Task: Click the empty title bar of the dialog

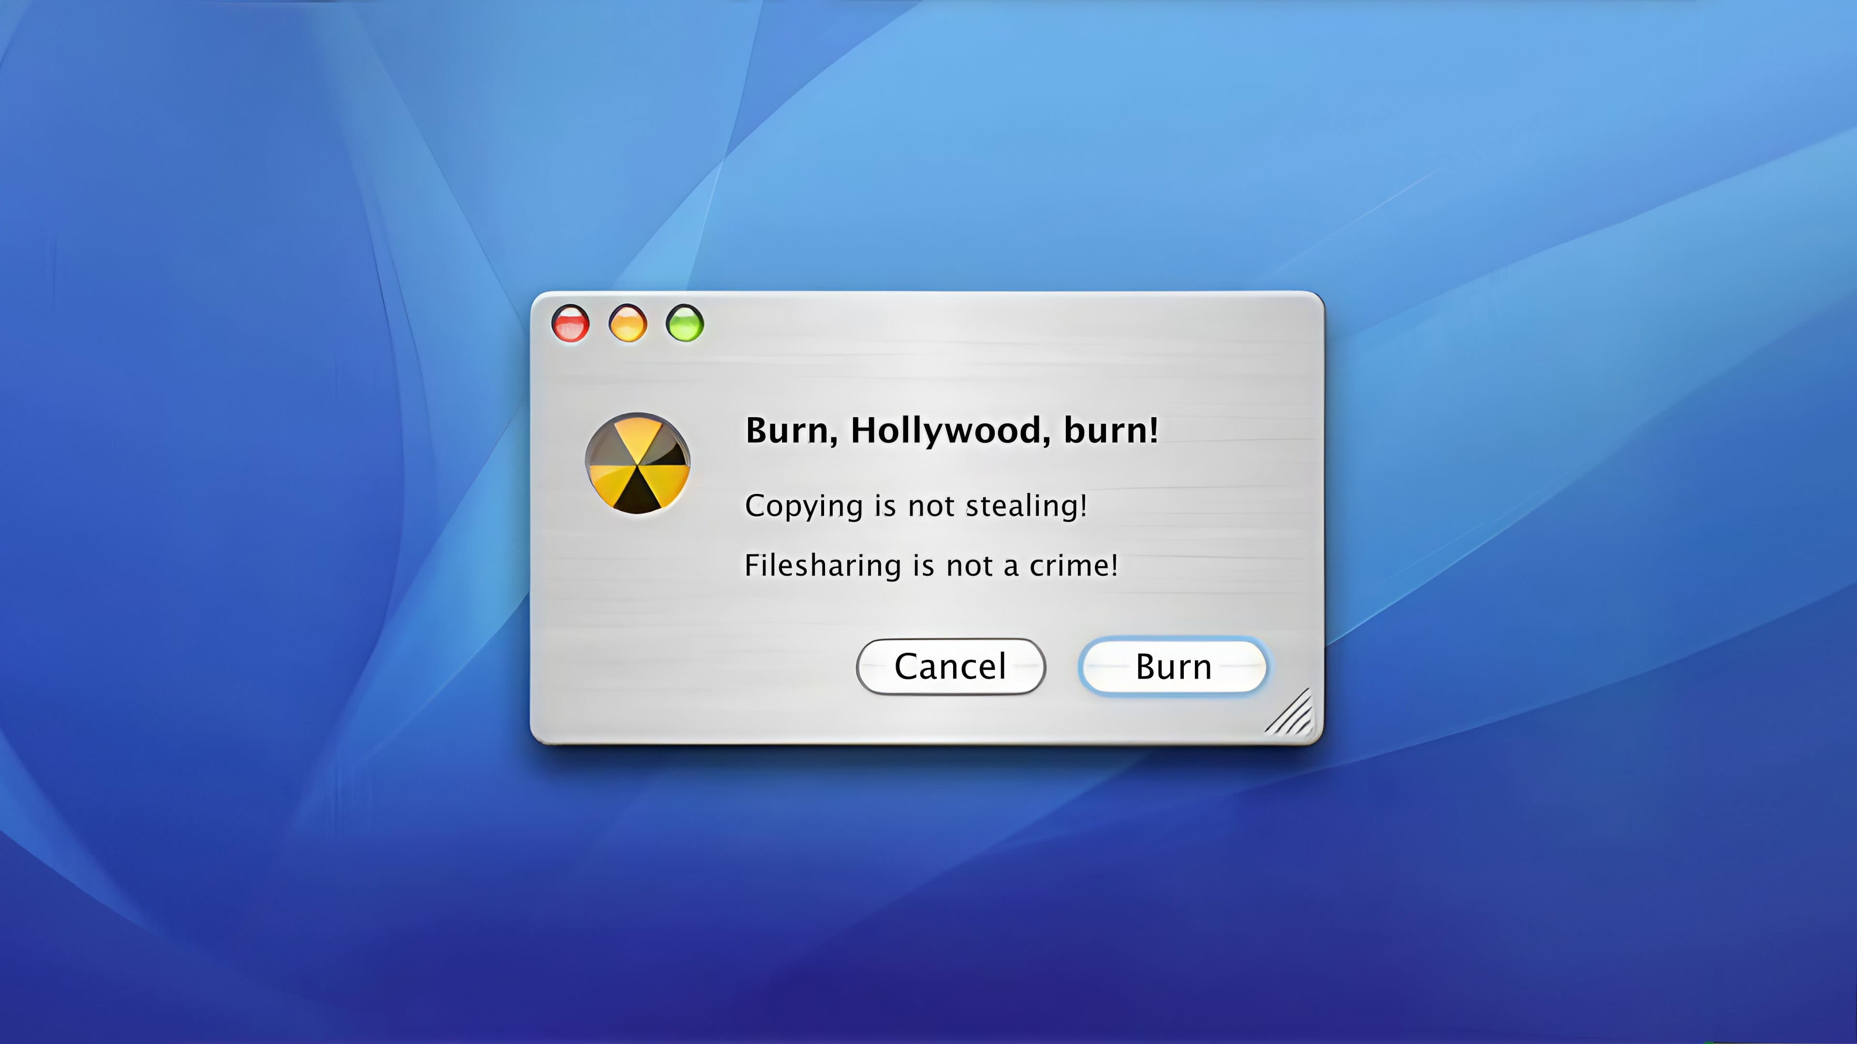Action: click(1009, 323)
